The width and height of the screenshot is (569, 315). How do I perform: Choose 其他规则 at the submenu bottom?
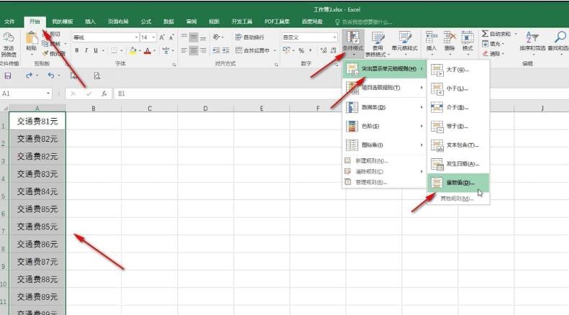(x=457, y=198)
